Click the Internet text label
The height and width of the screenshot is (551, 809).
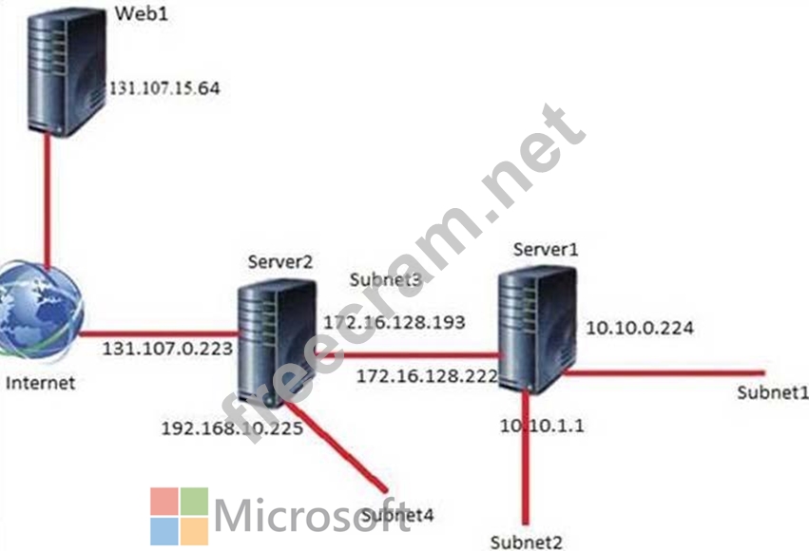(x=40, y=383)
